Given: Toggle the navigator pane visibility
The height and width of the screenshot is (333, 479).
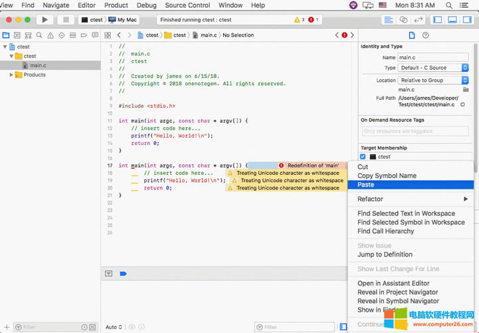Looking at the screenshot, I should [x=438, y=20].
